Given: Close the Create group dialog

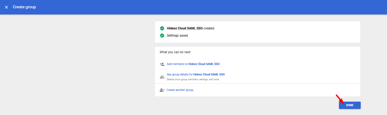Looking at the screenshot, I should [x=6, y=7].
